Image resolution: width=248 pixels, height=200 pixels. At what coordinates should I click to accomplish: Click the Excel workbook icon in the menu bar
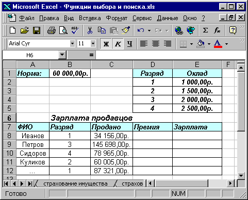12,18
